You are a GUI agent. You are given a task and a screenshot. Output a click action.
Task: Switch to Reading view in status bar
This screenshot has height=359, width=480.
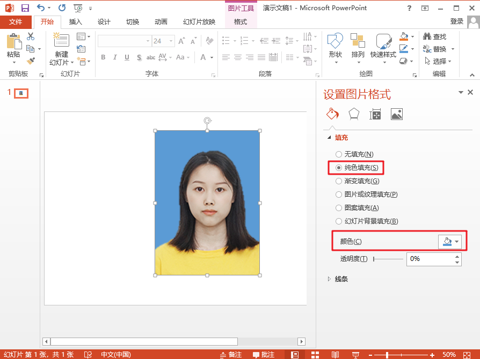(x=335, y=355)
